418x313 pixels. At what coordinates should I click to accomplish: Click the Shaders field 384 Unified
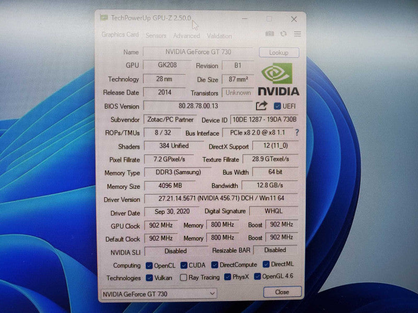174,146
